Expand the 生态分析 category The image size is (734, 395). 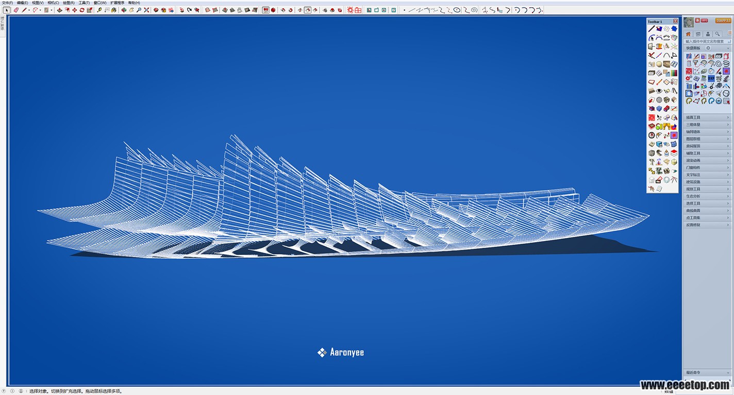pyautogui.click(x=707, y=196)
